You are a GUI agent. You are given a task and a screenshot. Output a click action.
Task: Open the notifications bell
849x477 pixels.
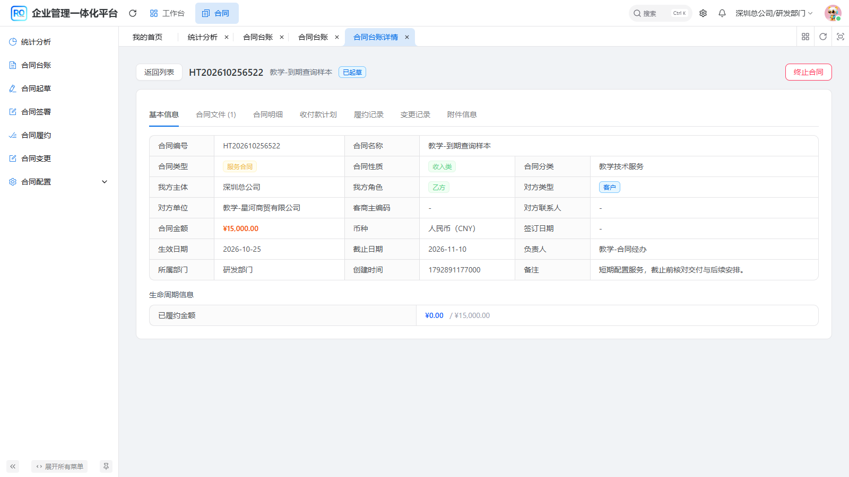pos(722,13)
